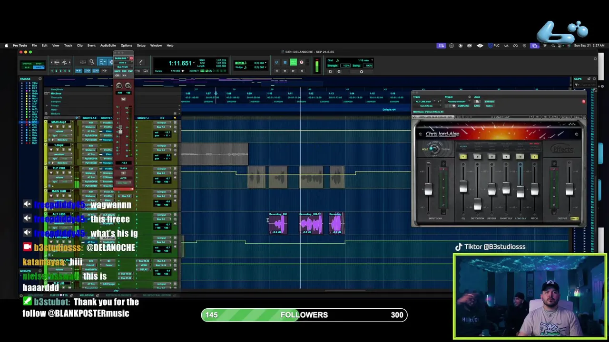Record-arm the TLP VOX track

(x=51, y=172)
